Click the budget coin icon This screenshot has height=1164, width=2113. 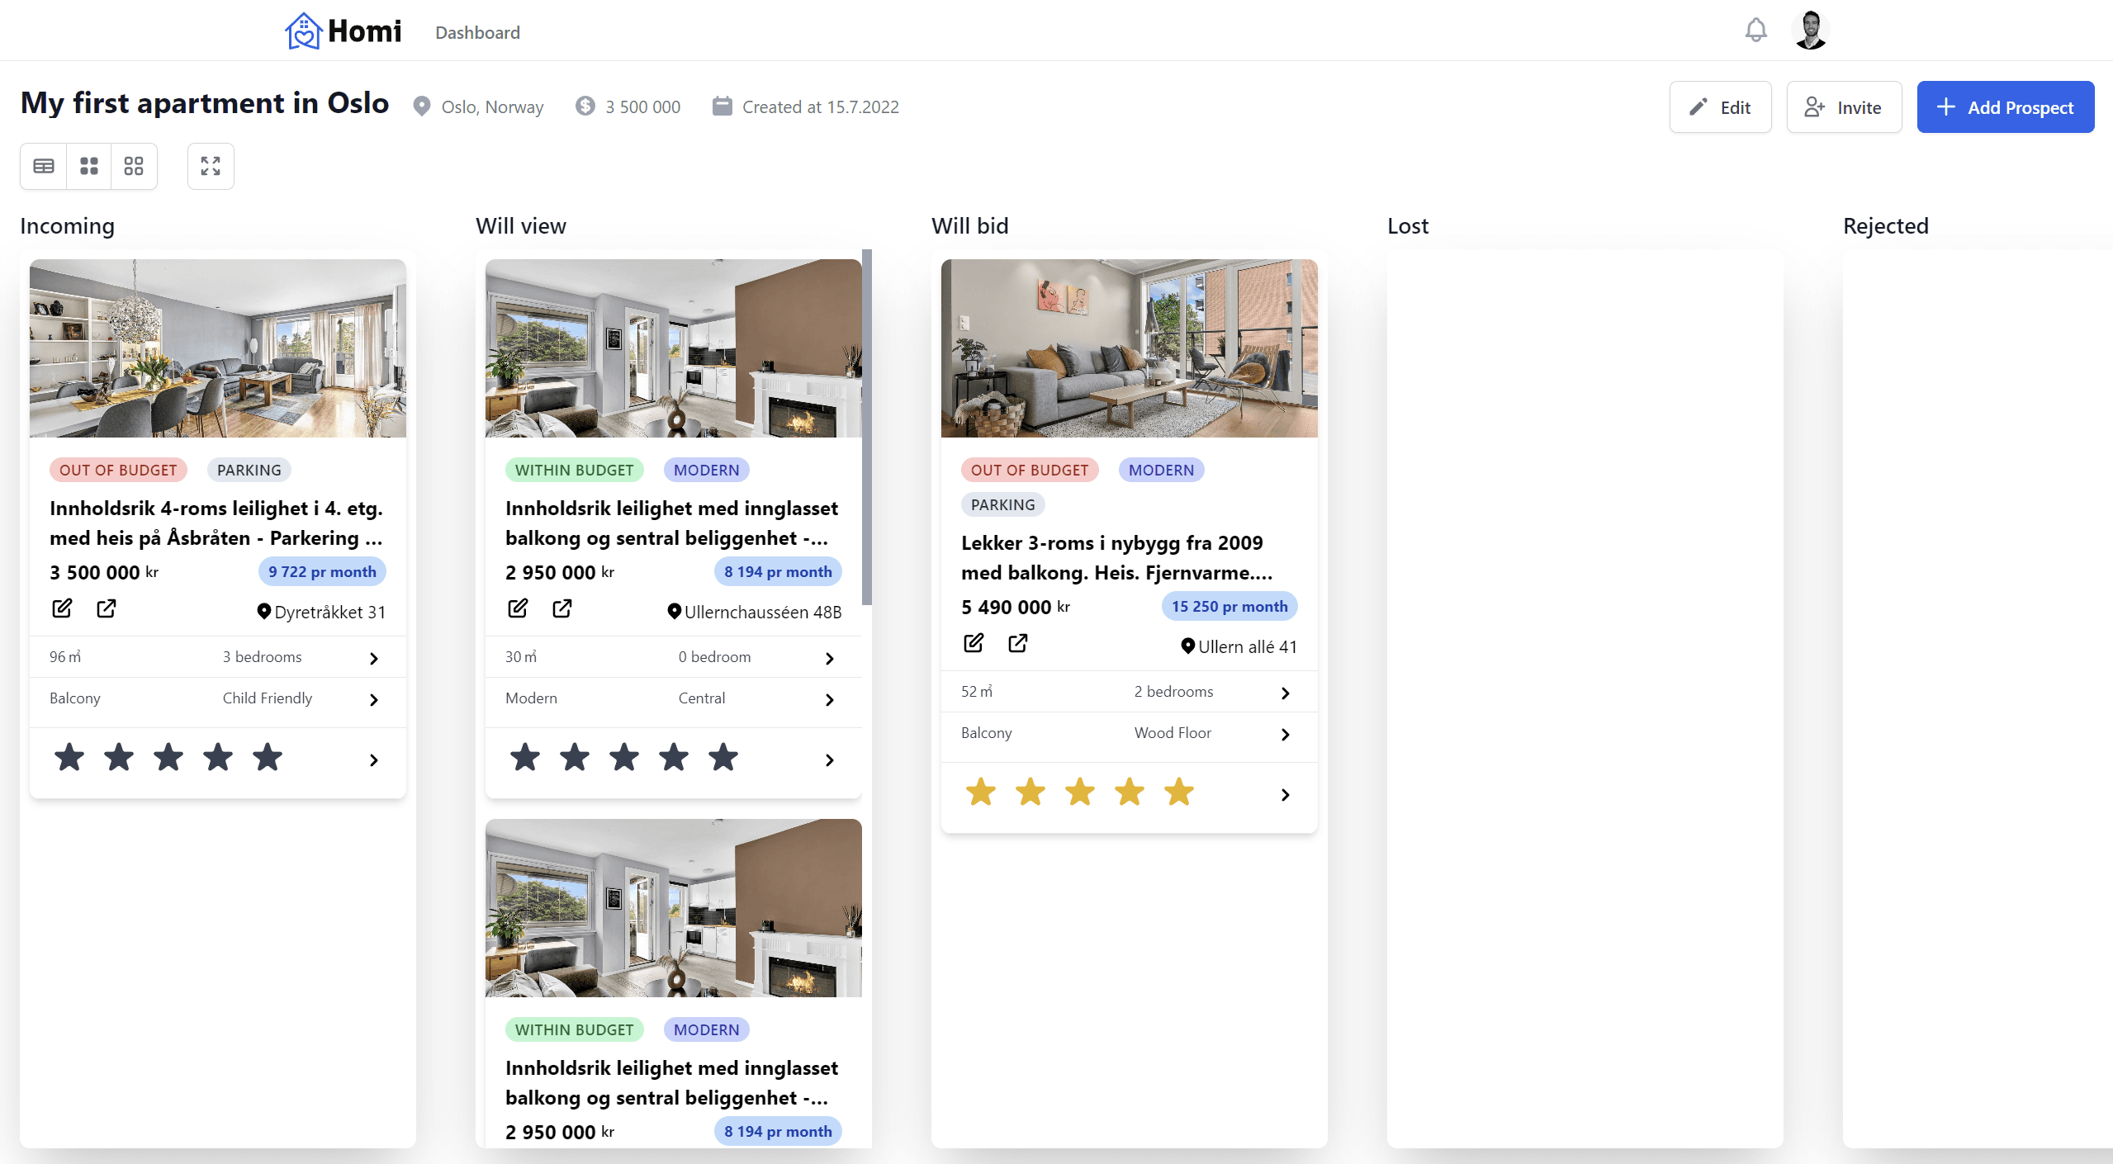(x=585, y=106)
